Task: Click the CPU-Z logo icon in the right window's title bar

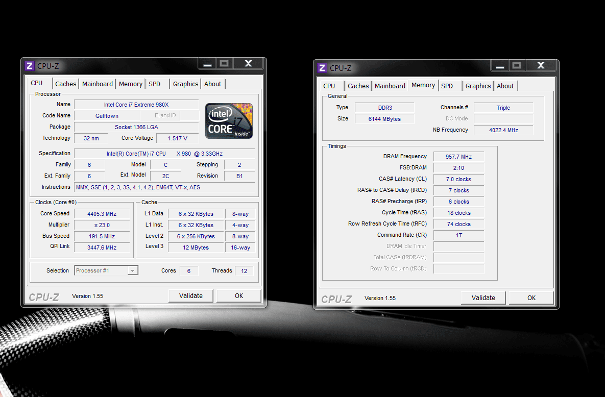Action: pyautogui.click(x=322, y=68)
